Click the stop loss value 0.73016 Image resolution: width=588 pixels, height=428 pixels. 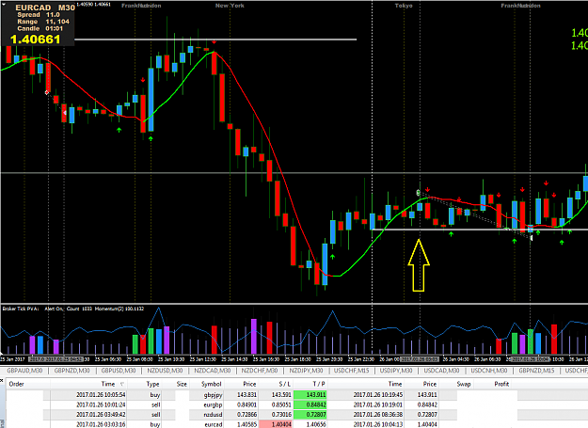281,415
